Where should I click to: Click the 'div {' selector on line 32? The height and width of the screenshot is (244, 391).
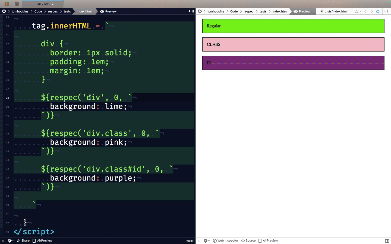[52, 44]
